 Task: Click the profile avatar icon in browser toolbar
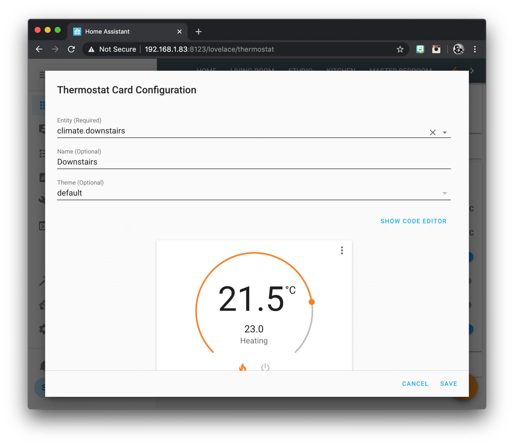click(x=459, y=49)
